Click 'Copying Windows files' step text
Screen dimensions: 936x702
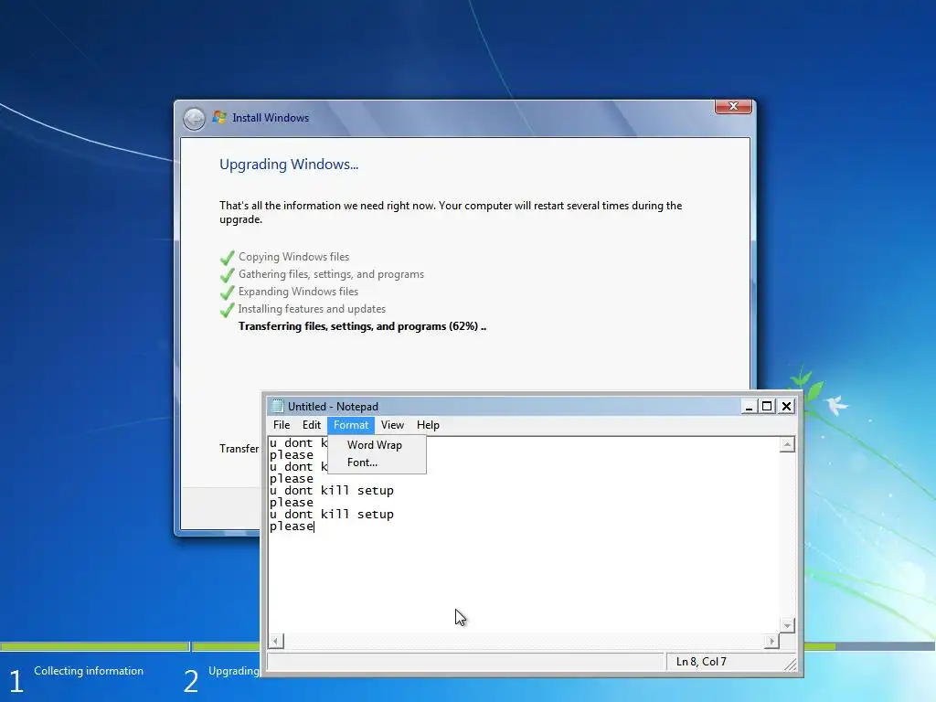pyautogui.click(x=293, y=257)
